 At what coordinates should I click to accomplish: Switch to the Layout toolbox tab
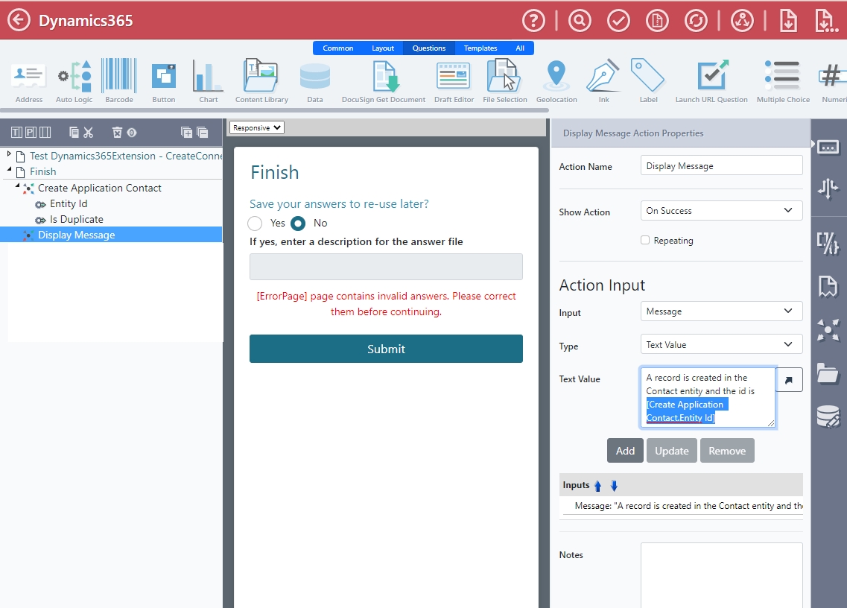[382, 48]
